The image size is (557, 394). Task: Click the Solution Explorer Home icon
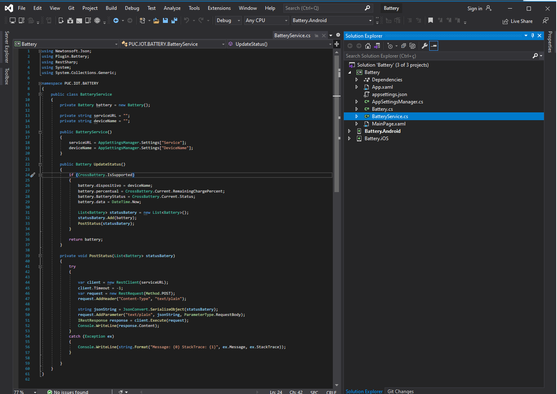click(x=368, y=46)
